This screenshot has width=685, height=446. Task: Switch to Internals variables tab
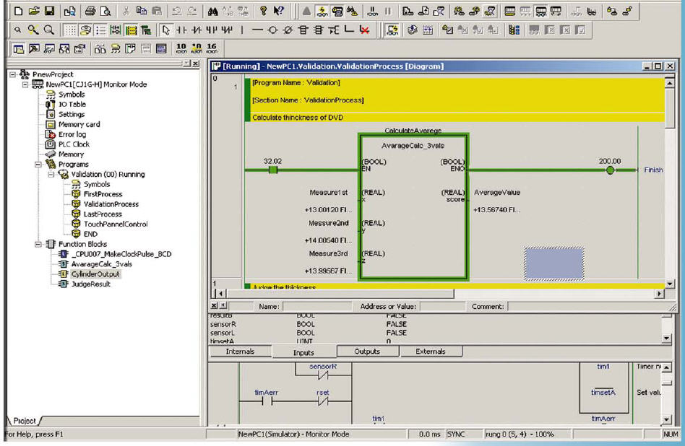pyautogui.click(x=240, y=351)
